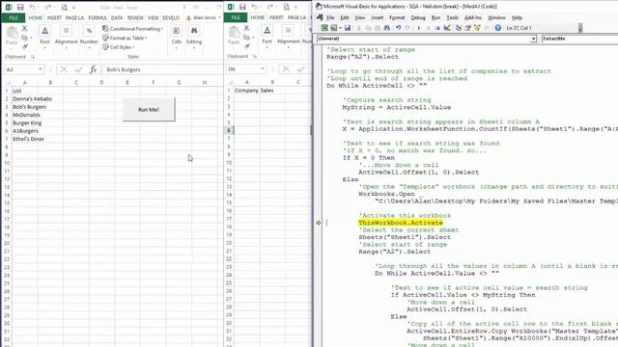The width and height of the screenshot is (618, 347).
Task: Open File menu in VBA editor
Action: pos(330,17)
